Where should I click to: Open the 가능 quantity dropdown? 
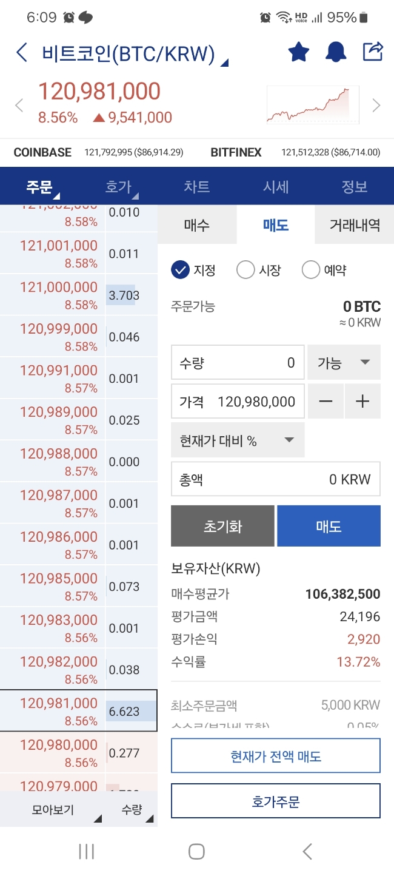tap(344, 363)
